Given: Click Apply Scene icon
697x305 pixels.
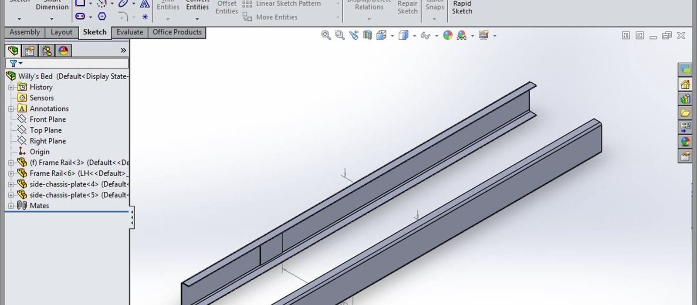Looking at the screenshot, I should coord(462,35).
